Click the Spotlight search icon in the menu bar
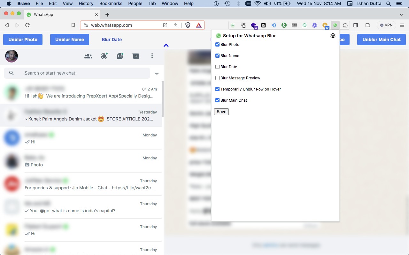 pos(389,4)
